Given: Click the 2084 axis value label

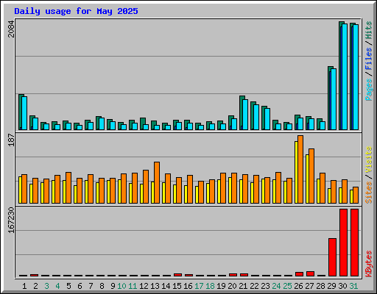Looking at the screenshot, I should (x=11, y=29).
